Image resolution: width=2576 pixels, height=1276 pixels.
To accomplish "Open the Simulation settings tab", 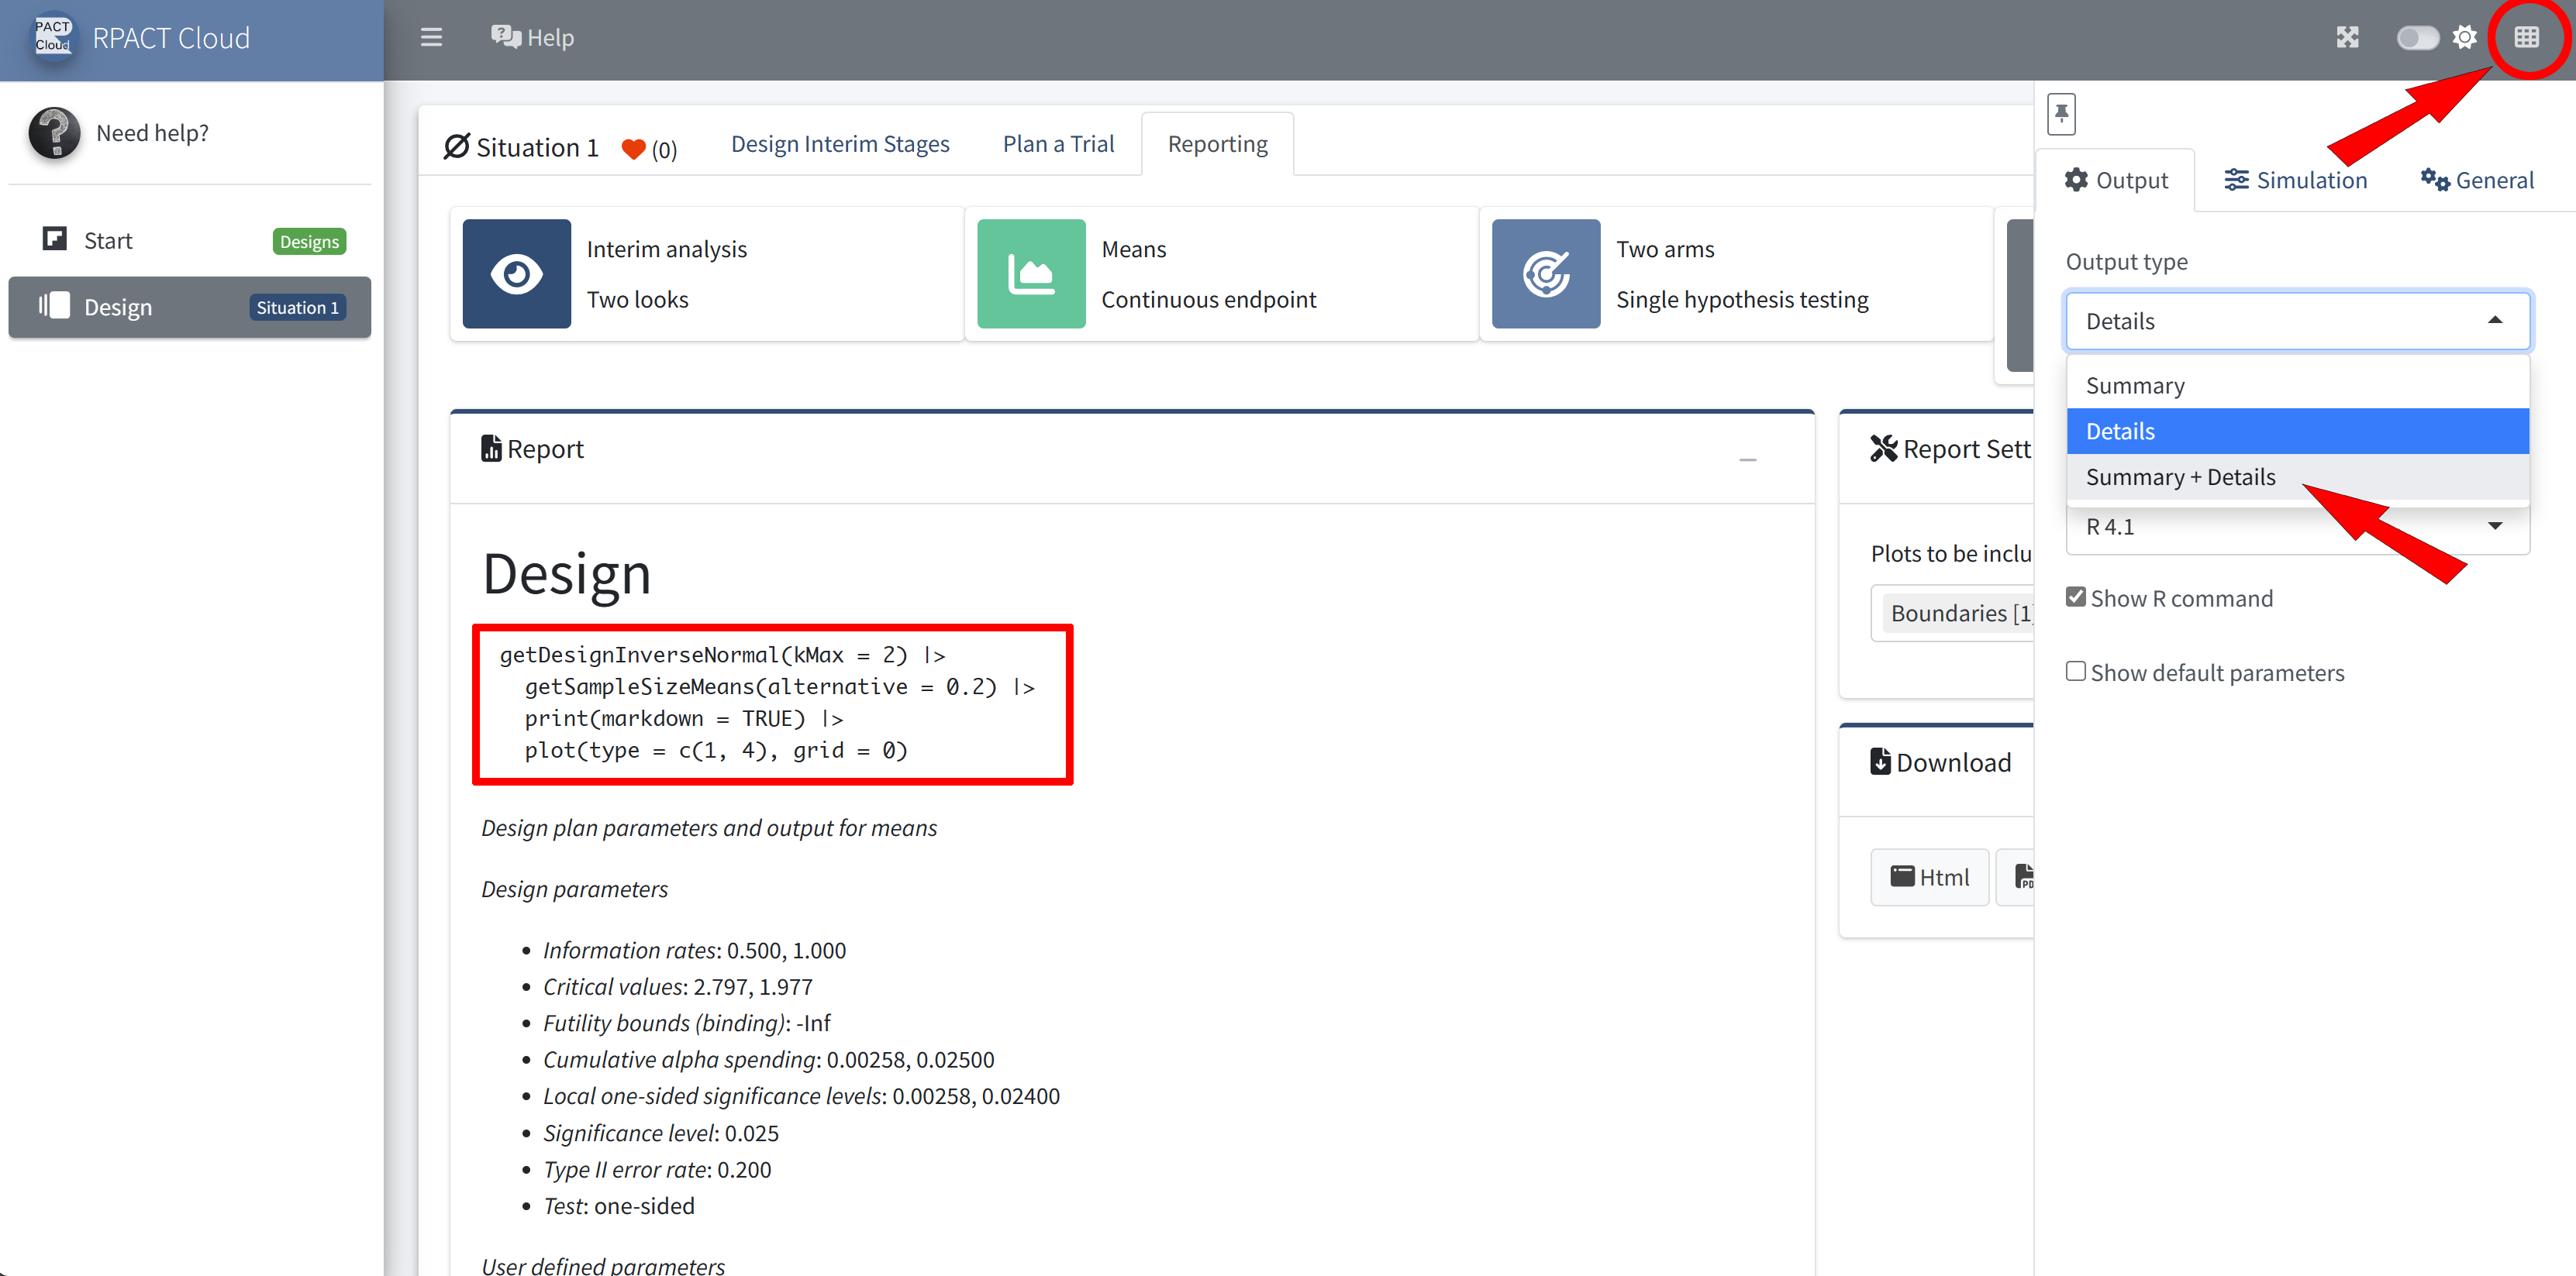I will click(2295, 181).
